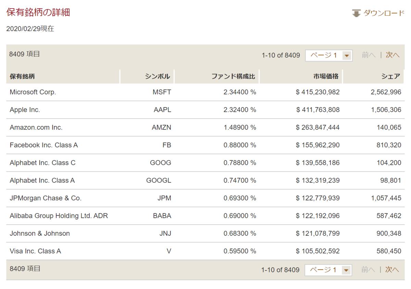Click market value $ 415,230,982

318,92
